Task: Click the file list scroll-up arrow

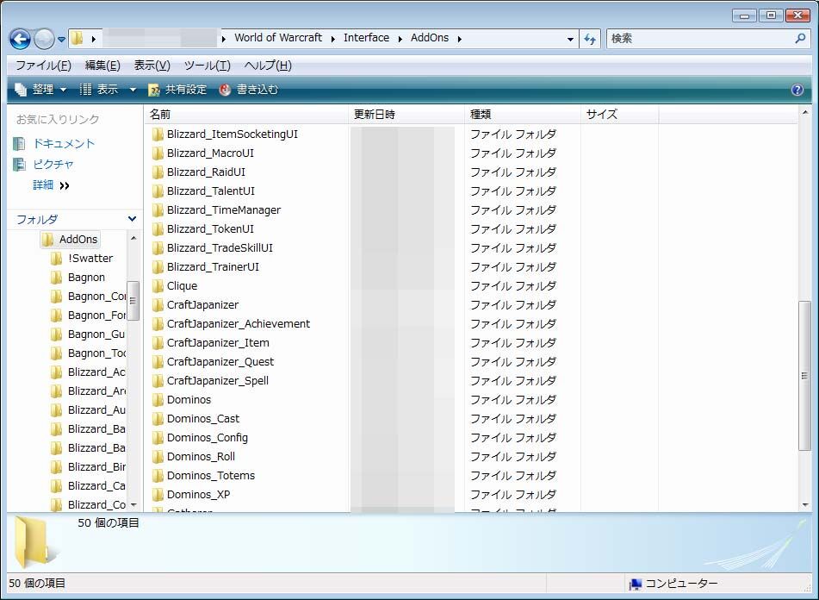Action: coord(805,112)
